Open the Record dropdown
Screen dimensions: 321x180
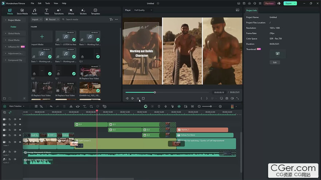52,19
